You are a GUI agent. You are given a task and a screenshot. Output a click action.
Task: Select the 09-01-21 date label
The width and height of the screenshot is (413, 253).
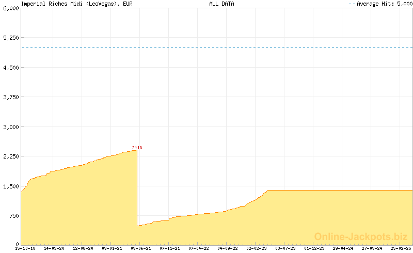click(x=112, y=248)
